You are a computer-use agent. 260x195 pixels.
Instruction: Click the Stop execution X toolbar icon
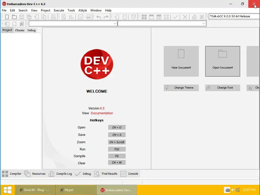click(x=185, y=17)
